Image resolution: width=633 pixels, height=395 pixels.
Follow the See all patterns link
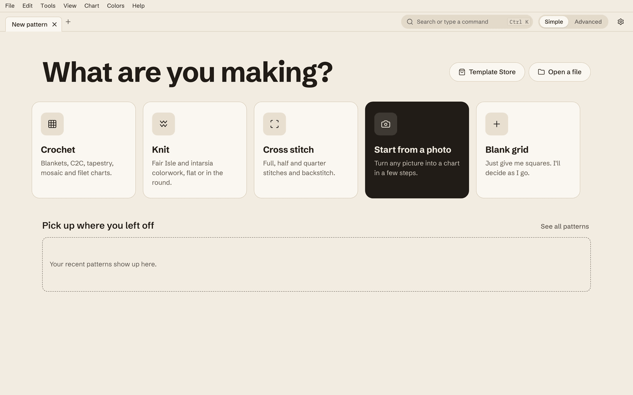565,227
